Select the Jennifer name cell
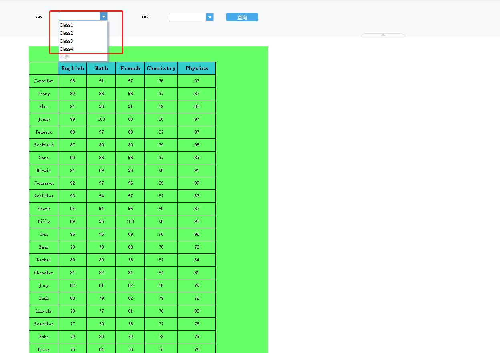500x353 pixels. (x=44, y=81)
